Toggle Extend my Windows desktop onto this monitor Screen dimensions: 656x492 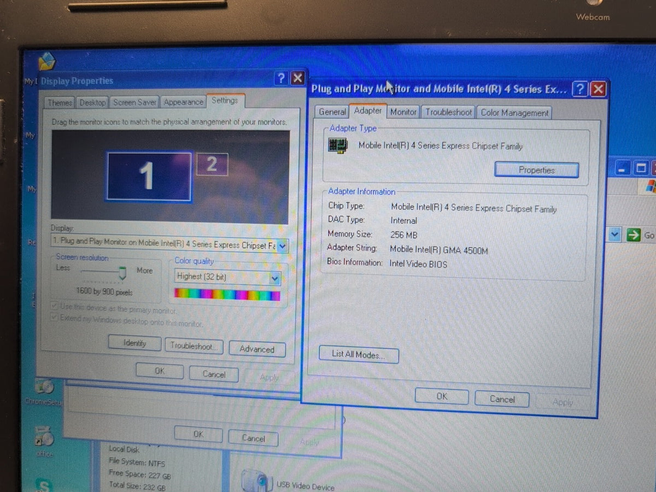55,318
